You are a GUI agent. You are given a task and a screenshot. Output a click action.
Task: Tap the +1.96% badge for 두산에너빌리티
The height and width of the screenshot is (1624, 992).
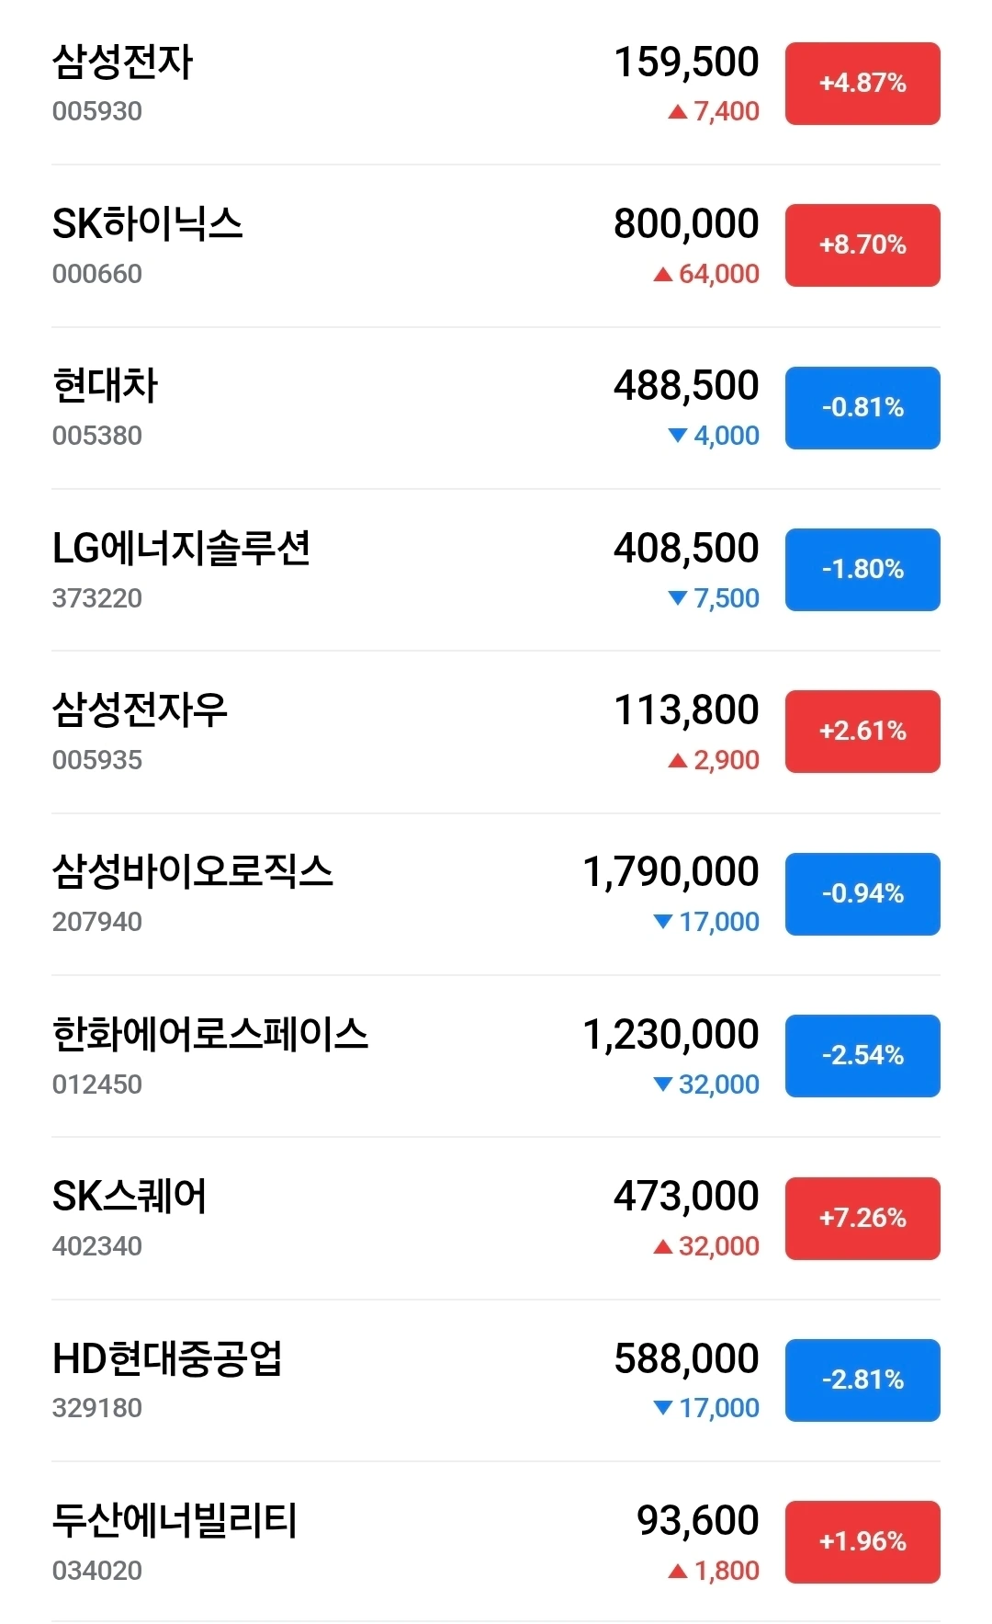(862, 1542)
